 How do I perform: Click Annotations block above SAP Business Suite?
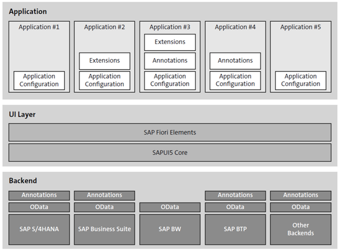104,196
